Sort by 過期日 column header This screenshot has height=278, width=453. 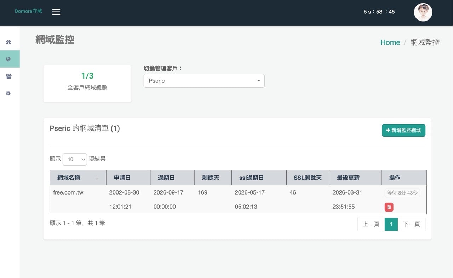pyautogui.click(x=166, y=178)
